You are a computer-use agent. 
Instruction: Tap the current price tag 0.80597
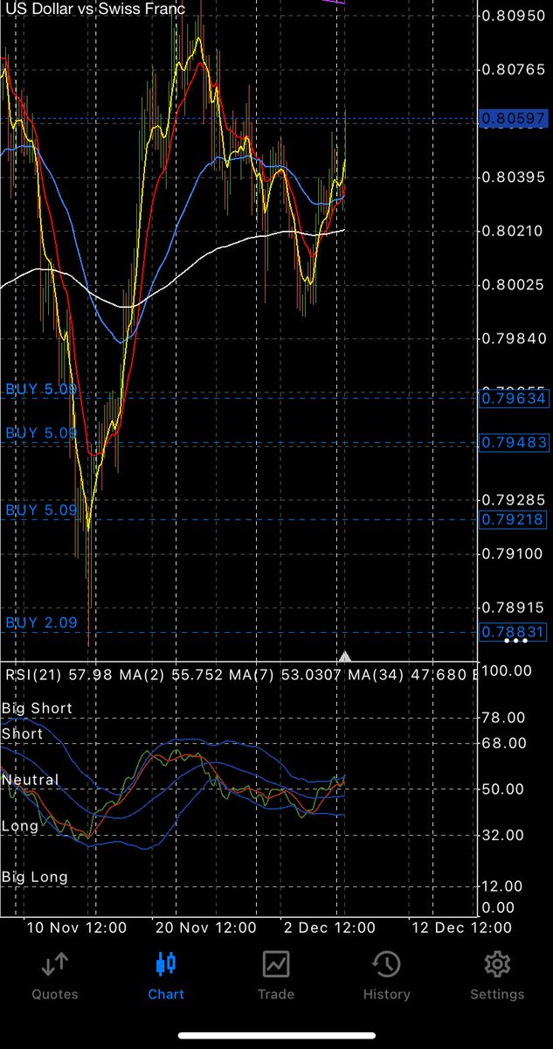click(515, 119)
